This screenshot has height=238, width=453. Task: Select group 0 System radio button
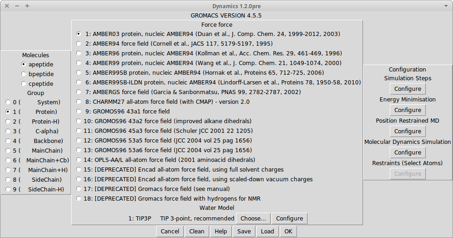click(8, 102)
